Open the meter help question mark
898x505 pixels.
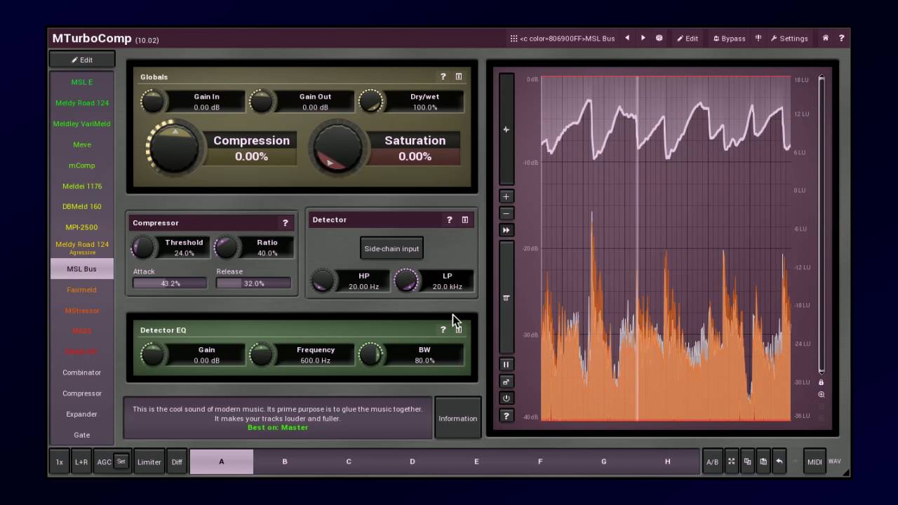click(506, 416)
